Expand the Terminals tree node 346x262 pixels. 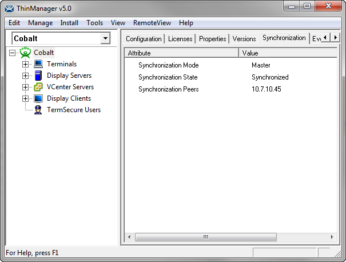[x=25, y=64]
